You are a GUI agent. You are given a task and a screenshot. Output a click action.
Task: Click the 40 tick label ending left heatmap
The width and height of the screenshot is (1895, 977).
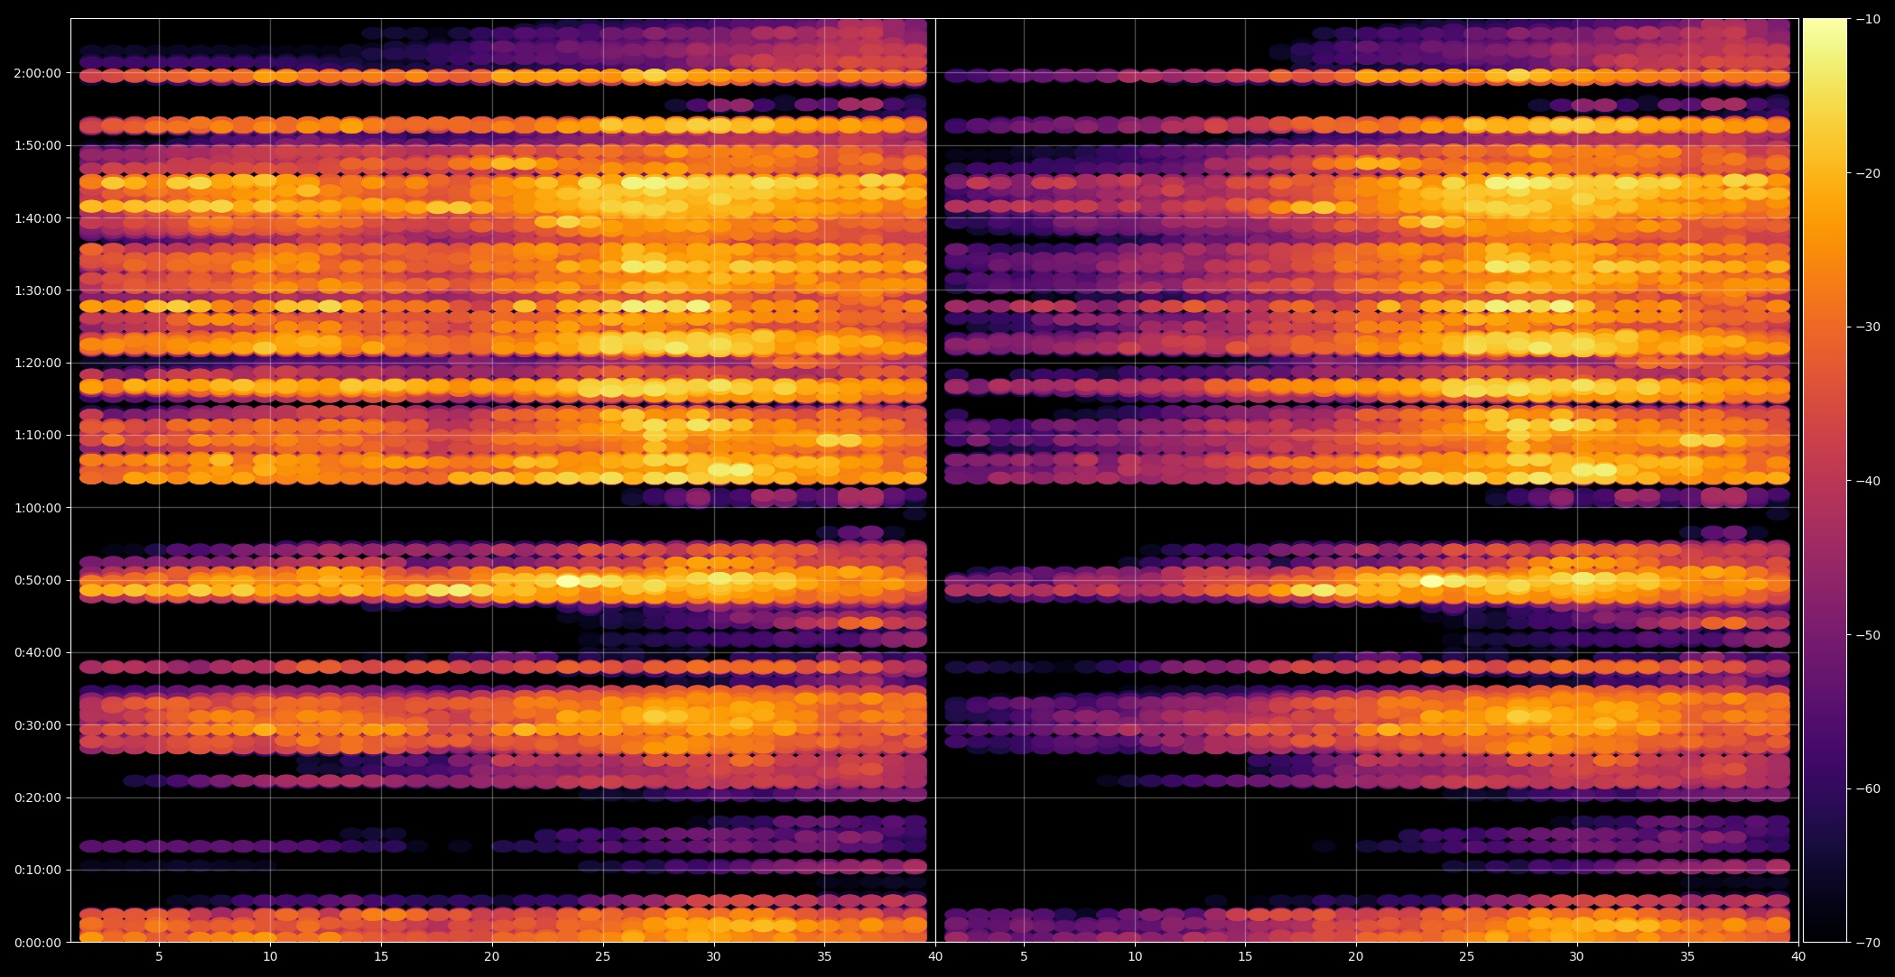pos(935,956)
